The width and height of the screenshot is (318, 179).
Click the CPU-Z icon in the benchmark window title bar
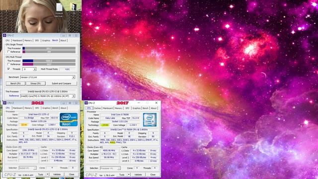point(4,35)
